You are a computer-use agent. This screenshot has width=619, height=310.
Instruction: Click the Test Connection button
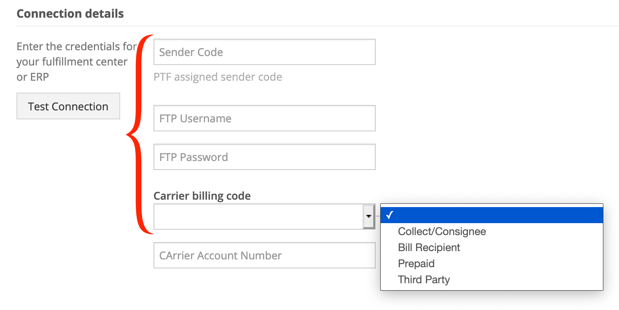click(68, 106)
